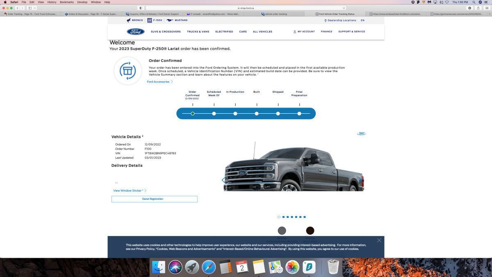
Task: Switch to the Order Tracking Page 75 tab
Action: pos(31,14)
